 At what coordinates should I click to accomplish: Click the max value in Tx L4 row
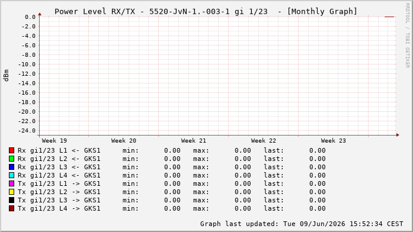click(243, 208)
